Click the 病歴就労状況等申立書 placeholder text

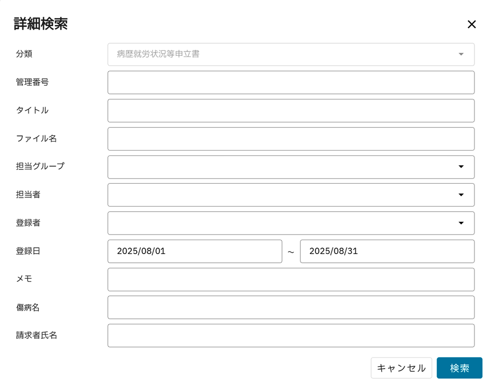coord(158,55)
